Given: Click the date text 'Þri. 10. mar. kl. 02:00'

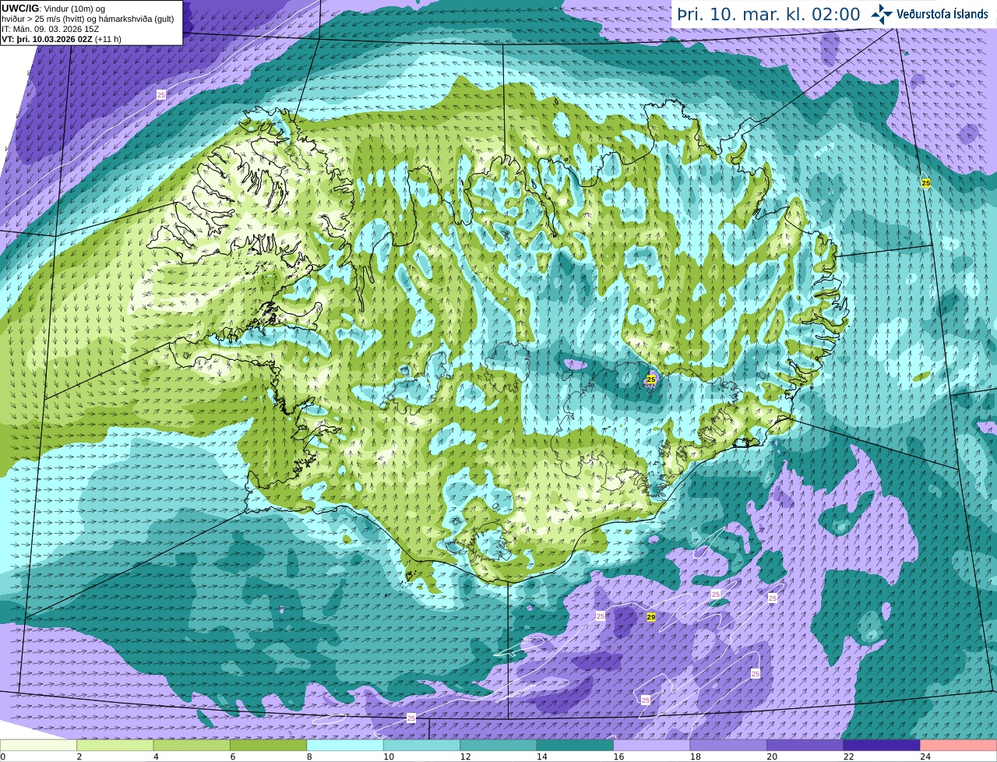Looking at the screenshot, I should coord(769,14).
